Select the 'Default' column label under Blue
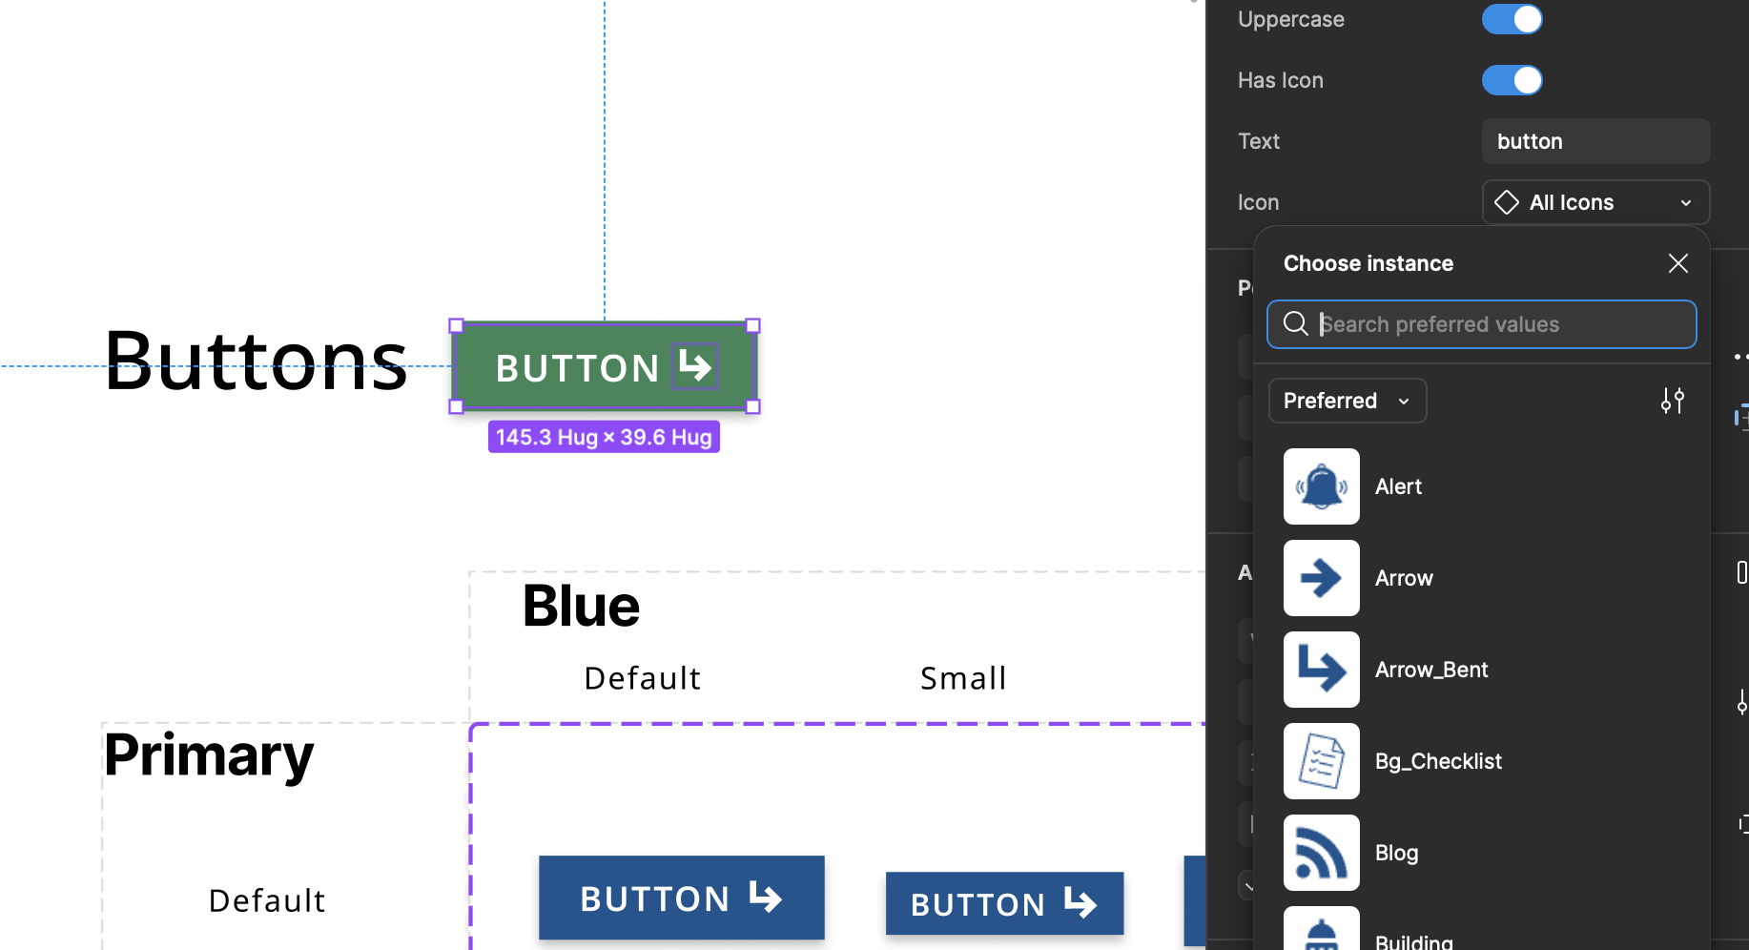The width and height of the screenshot is (1749, 950). pos(642,678)
